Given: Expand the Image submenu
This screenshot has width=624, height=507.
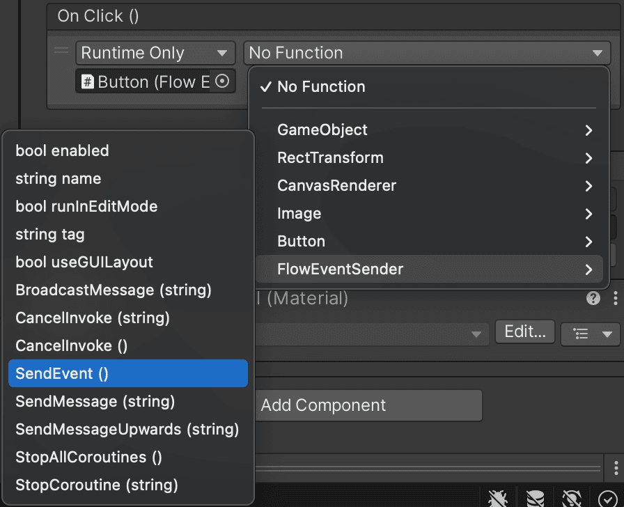Looking at the screenshot, I should (x=430, y=214).
